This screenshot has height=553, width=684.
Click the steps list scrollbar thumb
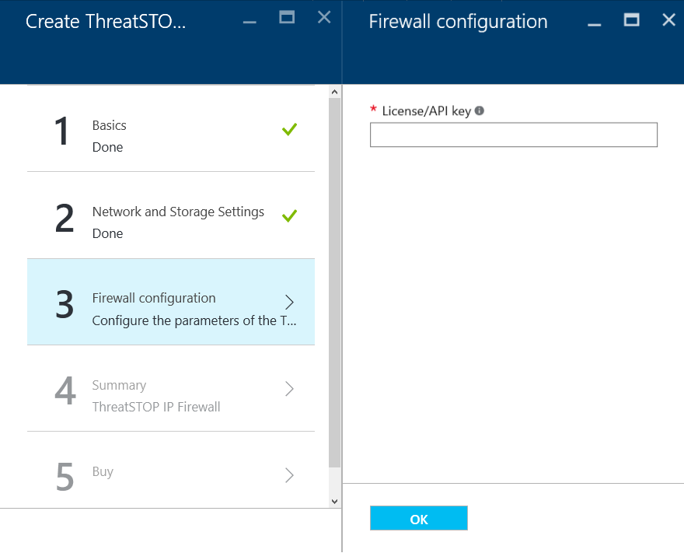[334, 283]
